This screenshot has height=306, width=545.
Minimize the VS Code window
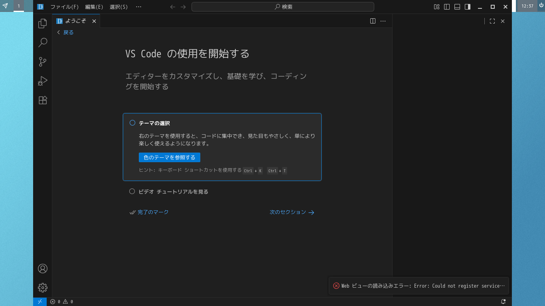tap(480, 7)
